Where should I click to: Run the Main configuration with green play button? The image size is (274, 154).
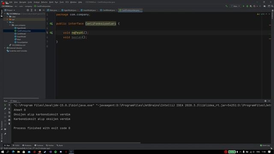(x=244, y=6)
